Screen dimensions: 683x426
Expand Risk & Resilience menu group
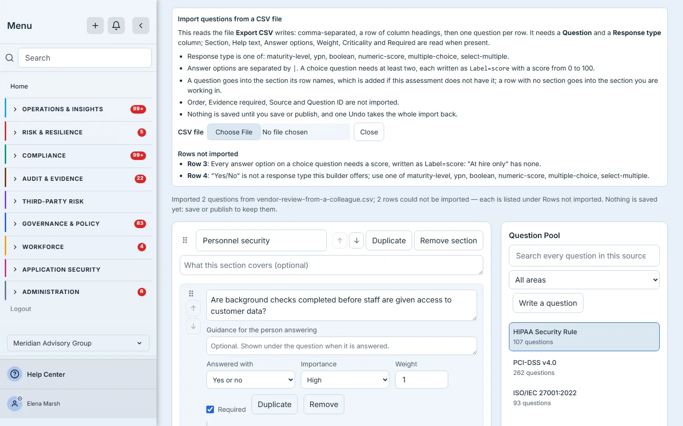(78, 133)
